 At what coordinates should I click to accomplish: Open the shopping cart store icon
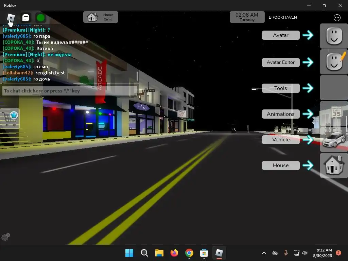pyautogui.click(x=10, y=119)
